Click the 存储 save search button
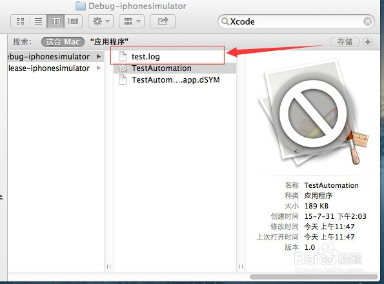 point(345,42)
